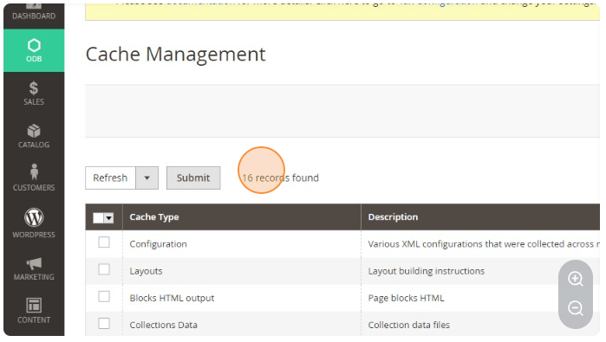Click the zoom out magnifier icon
This screenshot has height=342, width=606.
coord(576,308)
